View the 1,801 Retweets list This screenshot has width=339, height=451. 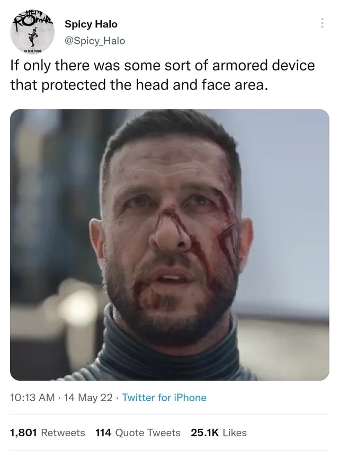coord(48,432)
